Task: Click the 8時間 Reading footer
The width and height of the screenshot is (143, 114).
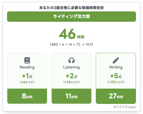Action: point(27,96)
